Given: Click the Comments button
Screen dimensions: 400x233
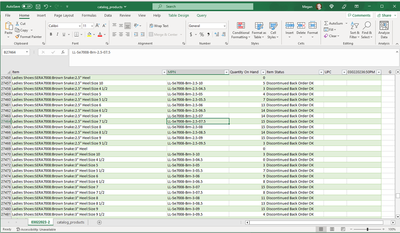Looking at the screenshot, I should (359, 16).
